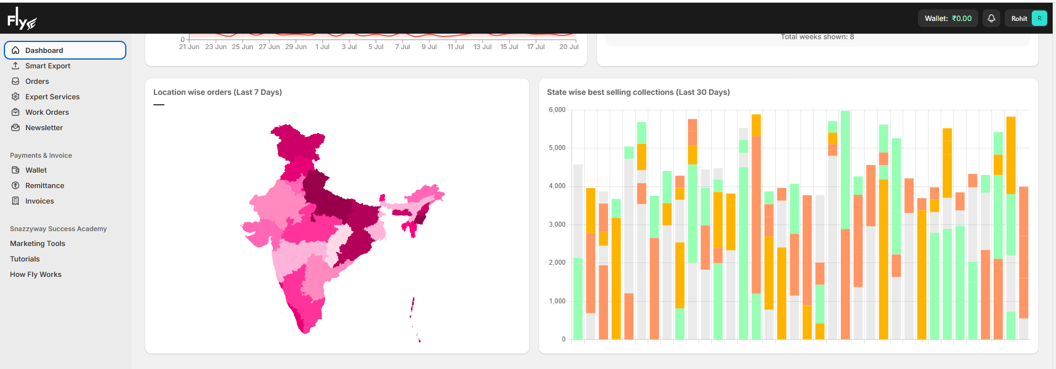
Task: Click the "Payments & Invoice" section heading
Action: (41, 156)
